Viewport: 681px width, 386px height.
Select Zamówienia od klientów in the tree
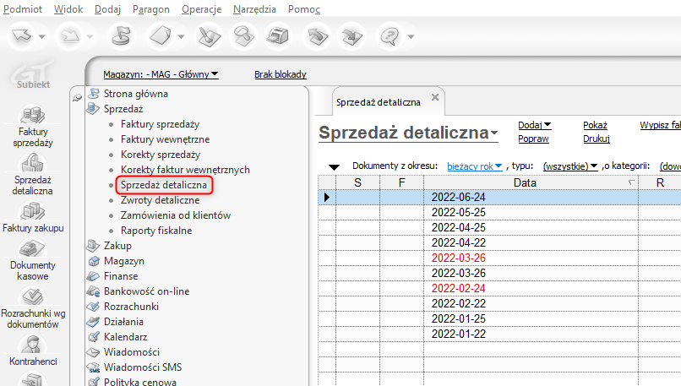pos(176,215)
